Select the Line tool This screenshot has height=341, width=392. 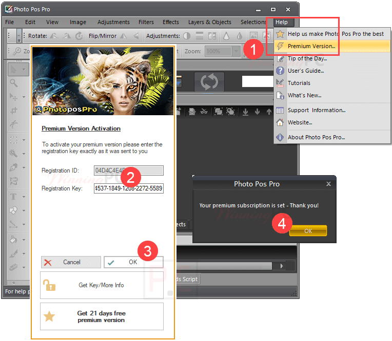coord(13,224)
